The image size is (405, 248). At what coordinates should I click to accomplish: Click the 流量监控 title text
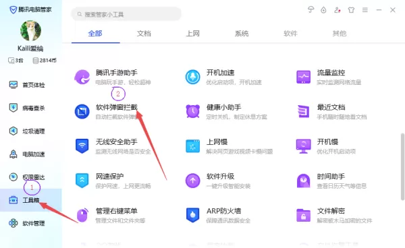[331, 73]
